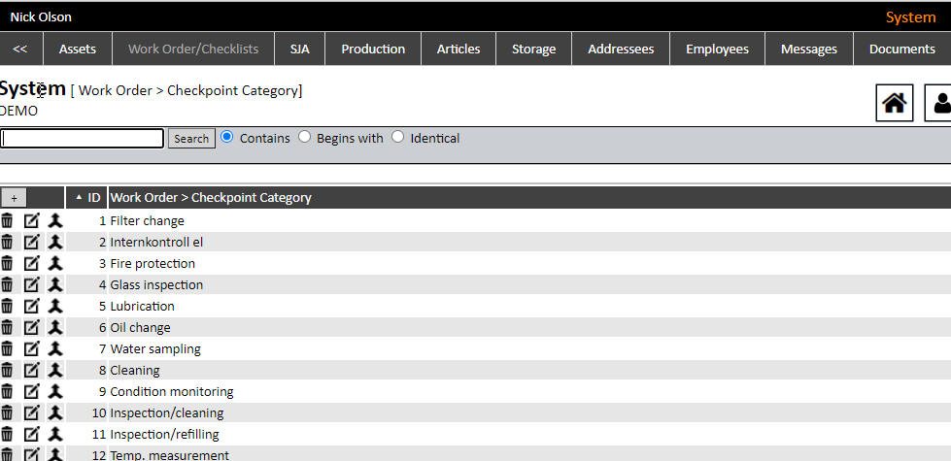The image size is (951, 461).
Task: Edit the Glass inspection entry
Action: click(32, 285)
